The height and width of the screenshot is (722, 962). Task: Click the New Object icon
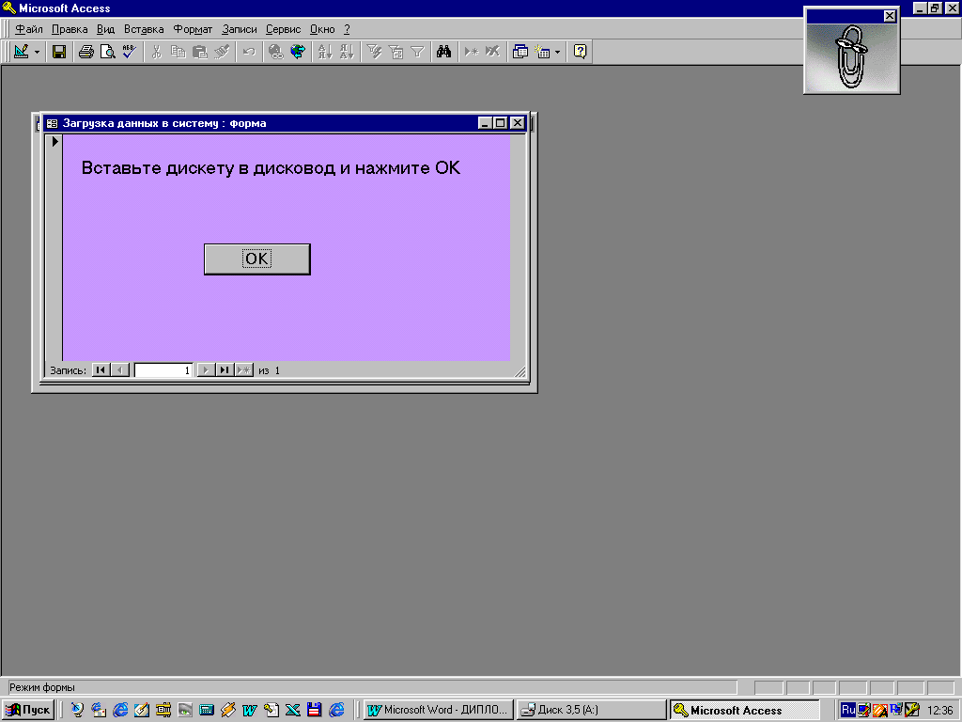[x=542, y=52]
